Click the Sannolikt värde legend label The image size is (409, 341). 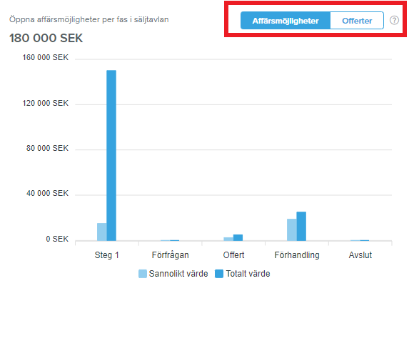click(178, 274)
